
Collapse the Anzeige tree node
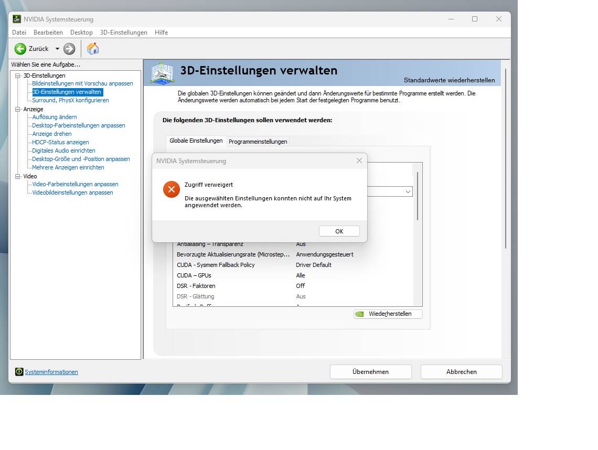pos(17,109)
